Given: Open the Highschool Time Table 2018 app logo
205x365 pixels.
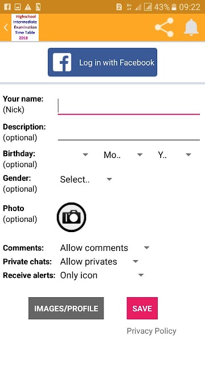Looking at the screenshot, I should (x=25, y=27).
